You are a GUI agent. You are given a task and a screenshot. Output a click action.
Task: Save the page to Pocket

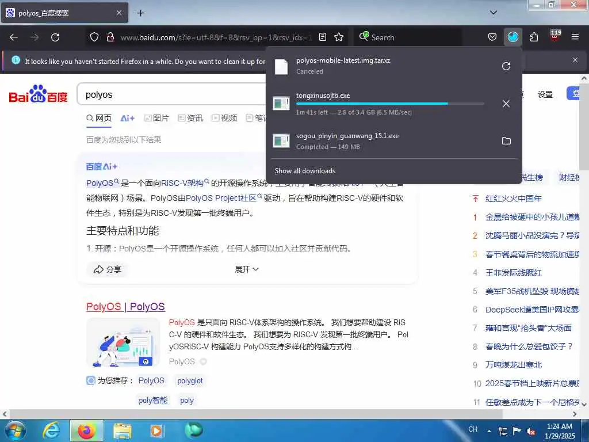pyautogui.click(x=492, y=37)
